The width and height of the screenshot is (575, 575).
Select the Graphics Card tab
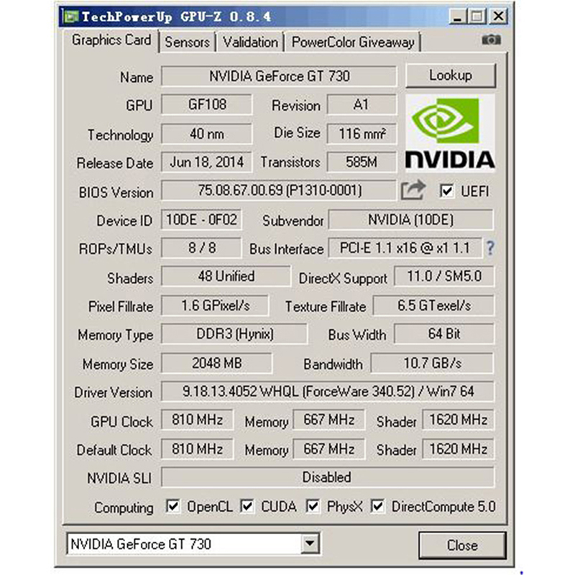click(111, 40)
